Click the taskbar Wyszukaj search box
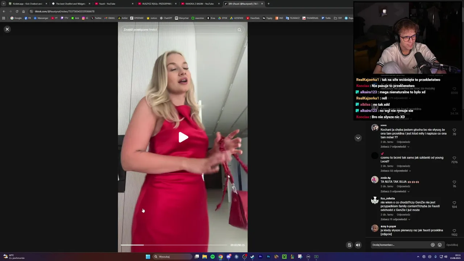The width and height of the screenshot is (464, 261). pyautogui.click(x=172, y=257)
